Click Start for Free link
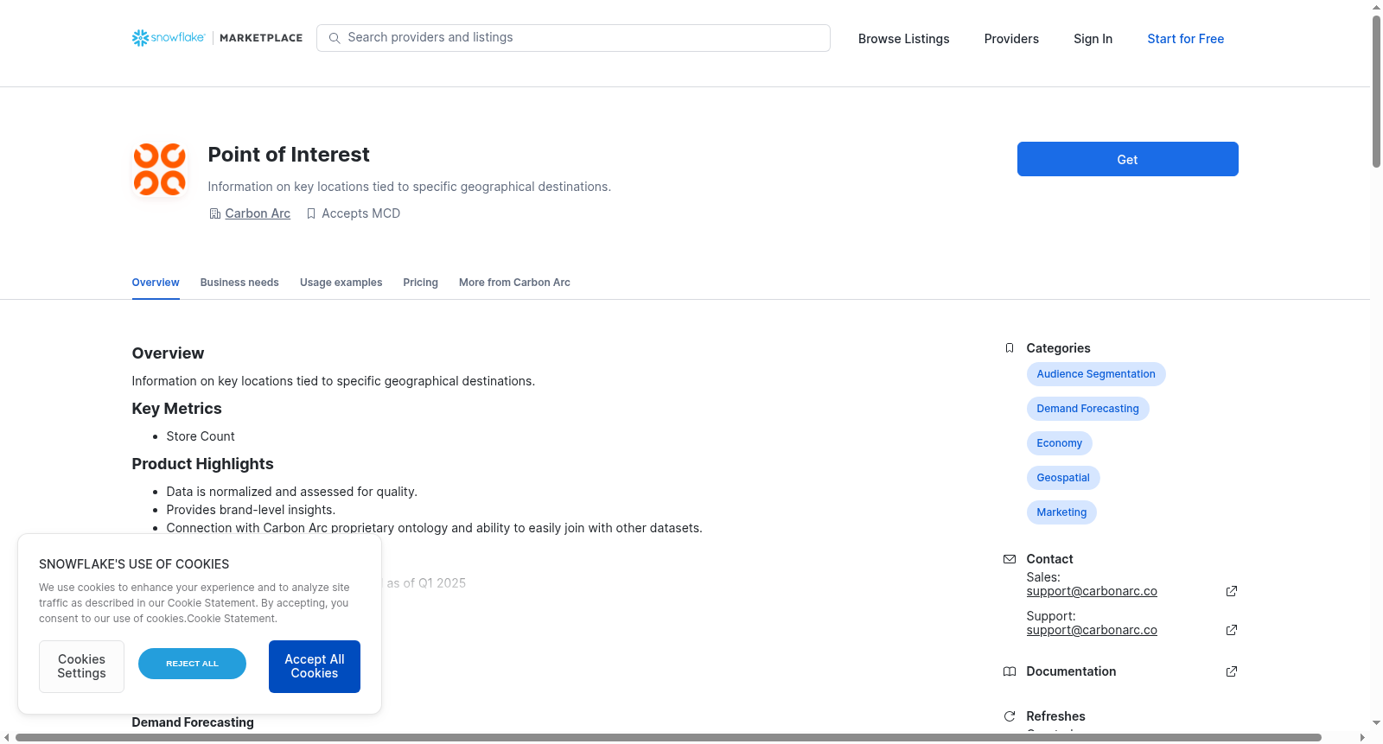This screenshot has height=744, width=1383. coord(1186,39)
